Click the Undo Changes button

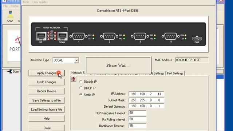[x=47, y=82]
